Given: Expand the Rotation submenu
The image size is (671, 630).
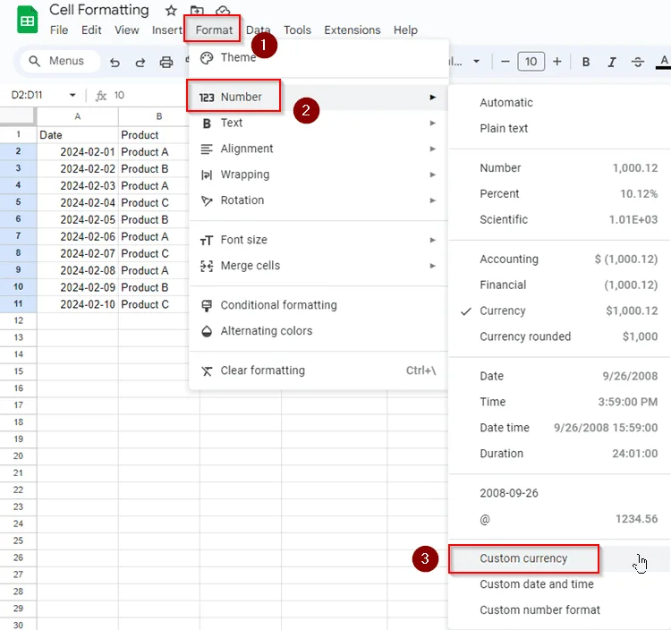Looking at the screenshot, I should pos(319,200).
